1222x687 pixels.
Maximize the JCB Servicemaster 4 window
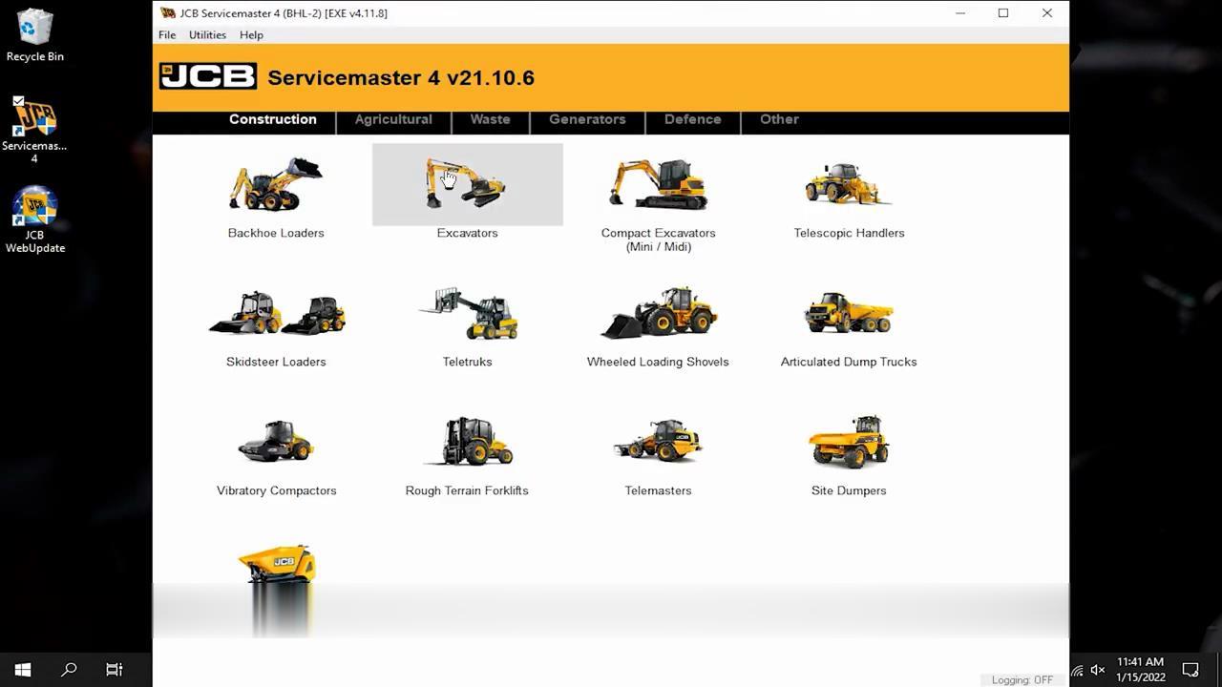[x=1003, y=13]
